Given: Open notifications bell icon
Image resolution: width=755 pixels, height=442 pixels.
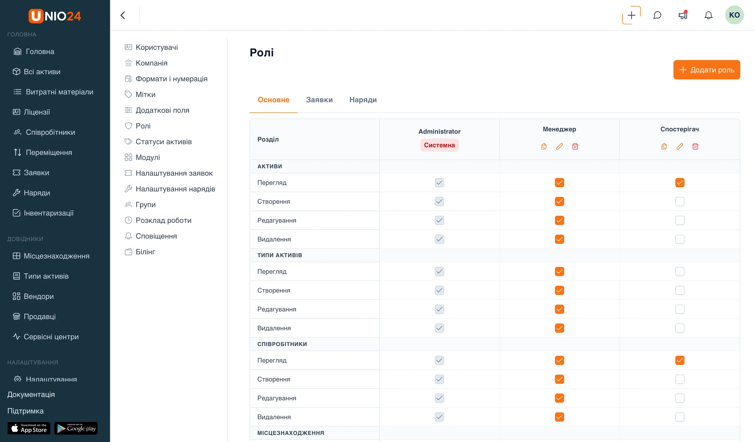Looking at the screenshot, I should pyautogui.click(x=708, y=15).
